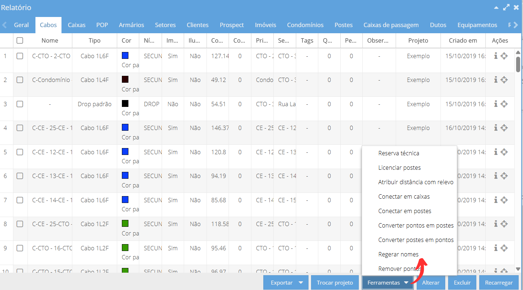Click the table's vertical scrollbar thumb
The height and width of the screenshot is (290, 523).
[x=518, y=64]
